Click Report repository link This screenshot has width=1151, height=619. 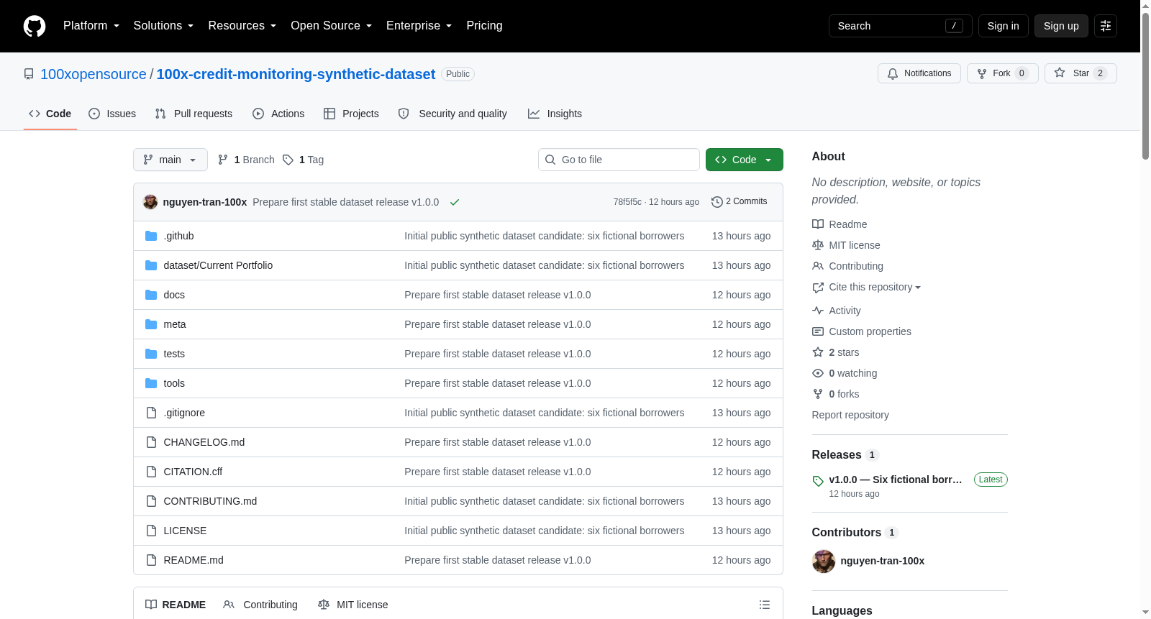tap(850, 415)
